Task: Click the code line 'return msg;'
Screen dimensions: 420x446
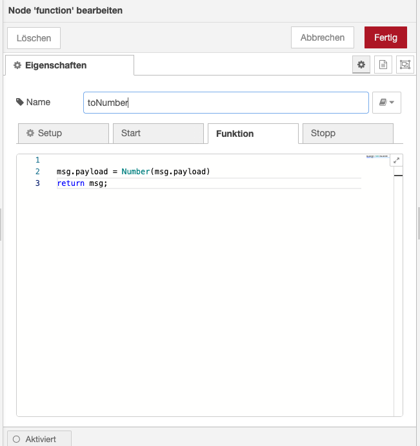Action: point(82,183)
